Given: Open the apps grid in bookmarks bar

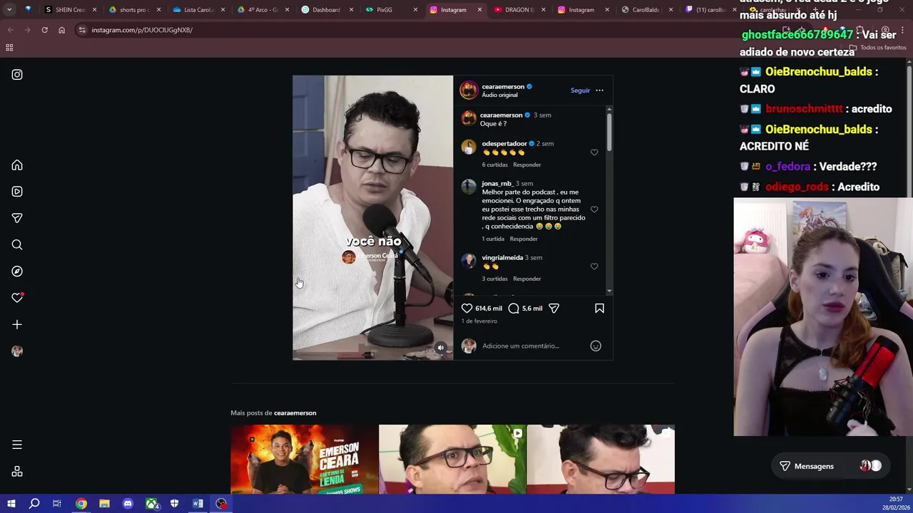Looking at the screenshot, I should tap(9, 48).
